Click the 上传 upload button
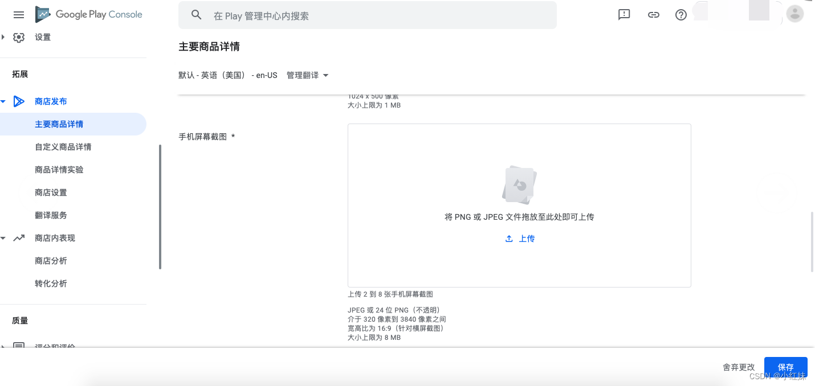This screenshot has width=815, height=386. pos(519,238)
